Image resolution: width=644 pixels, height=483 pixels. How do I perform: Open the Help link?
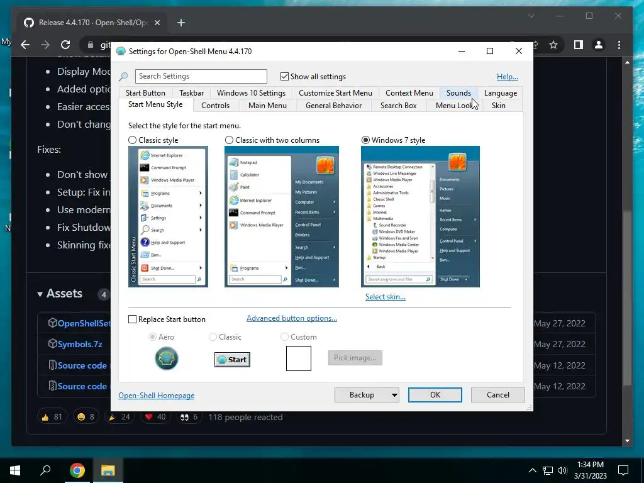point(508,76)
